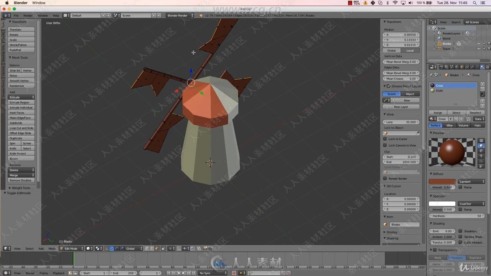Enable the Shadeless checkbox
The height and width of the screenshot is (276, 491).
point(460,231)
